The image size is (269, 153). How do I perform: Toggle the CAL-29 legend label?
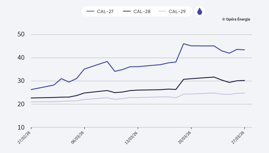coord(177,12)
